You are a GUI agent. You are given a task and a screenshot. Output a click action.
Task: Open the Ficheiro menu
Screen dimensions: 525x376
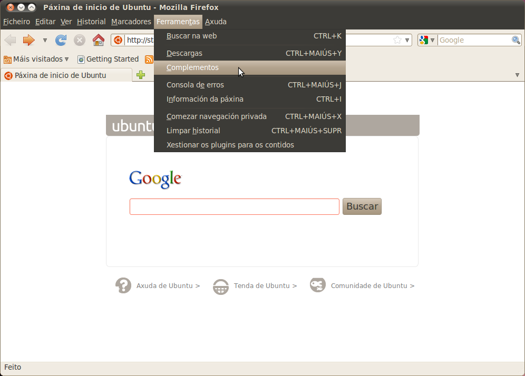[x=17, y=22]
